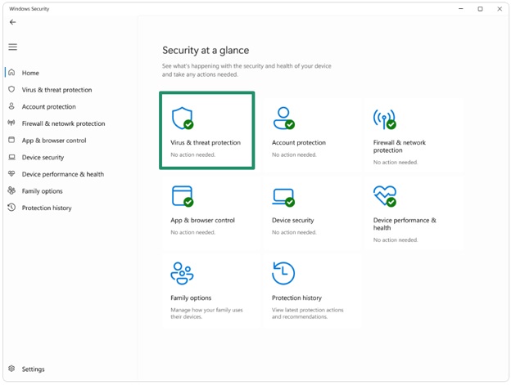Click the Account protection person icon in sidebar

[11, 106]
